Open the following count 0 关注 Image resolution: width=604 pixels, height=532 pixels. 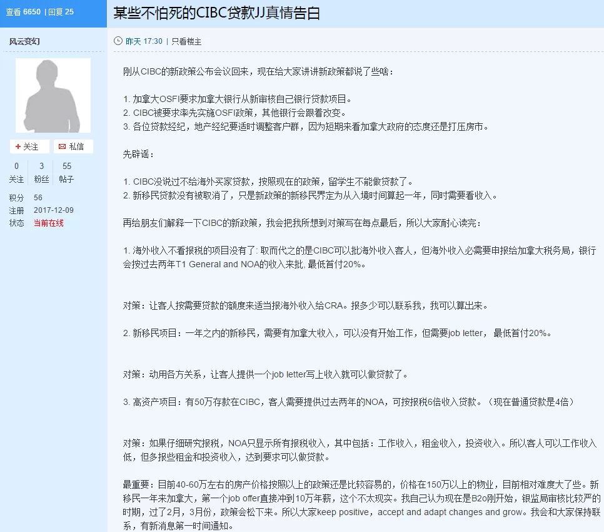(16, 172)
